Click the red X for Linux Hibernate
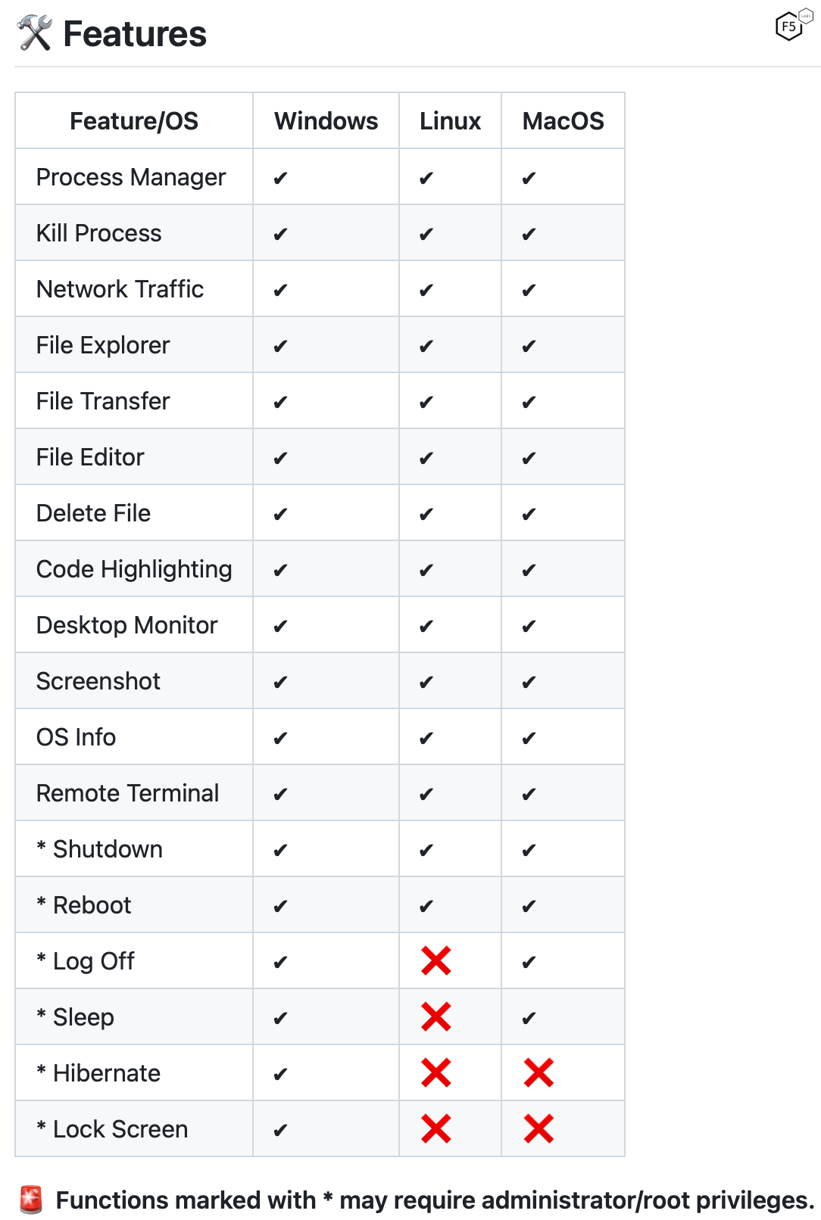821x1220 pixels. point(436,1073)
